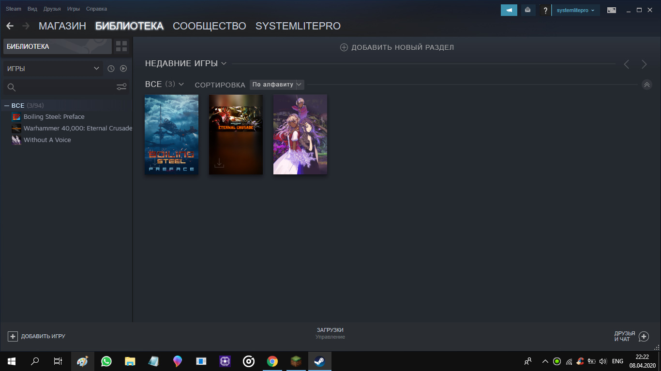Image resolution: width=661 pixels, height=371 pixels.
Task: Open Google Chrome from the taskbar
Action: [272, 361]
